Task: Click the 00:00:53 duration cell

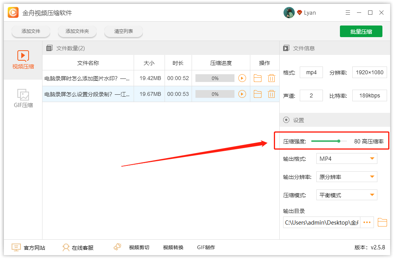Action: 178,94
